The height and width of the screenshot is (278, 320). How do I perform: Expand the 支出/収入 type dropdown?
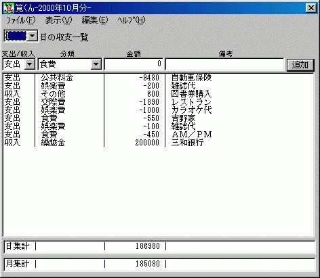tap(30, 64)
